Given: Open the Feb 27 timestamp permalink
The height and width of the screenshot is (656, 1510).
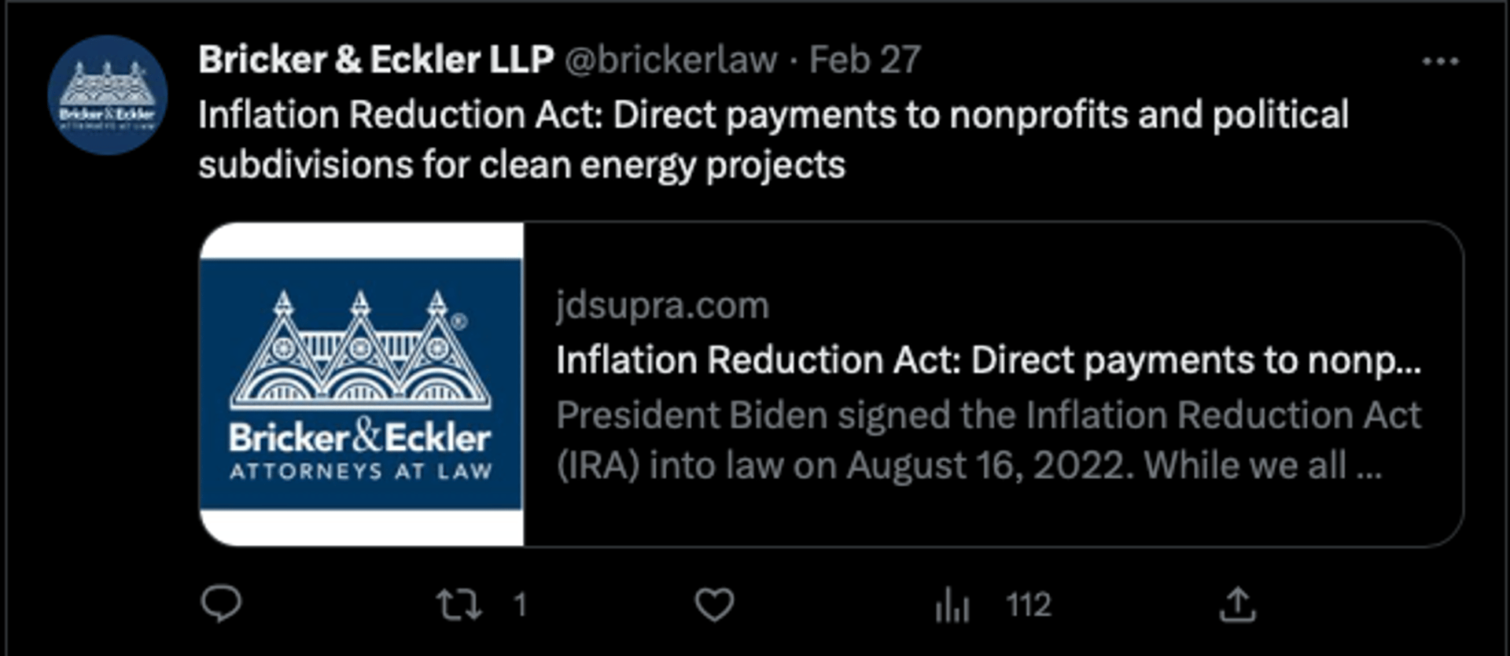Looking at the screenshot, I should coord(864,60).
